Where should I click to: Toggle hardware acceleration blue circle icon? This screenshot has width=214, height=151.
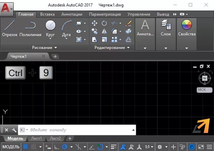click(191, 147)
